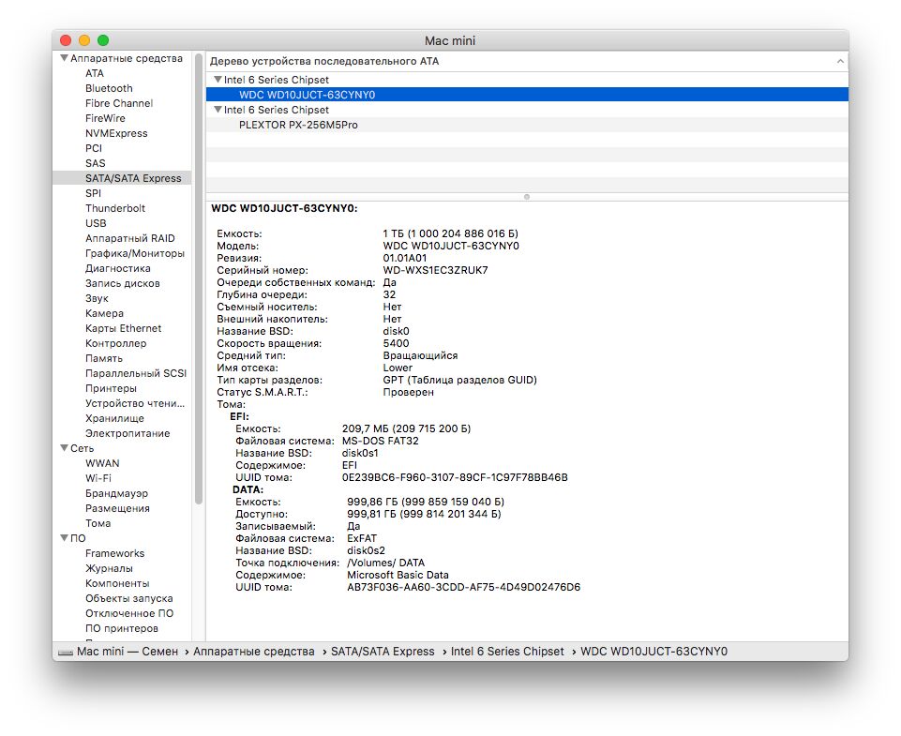Select Отключенное ПО item

click(129, 612)
